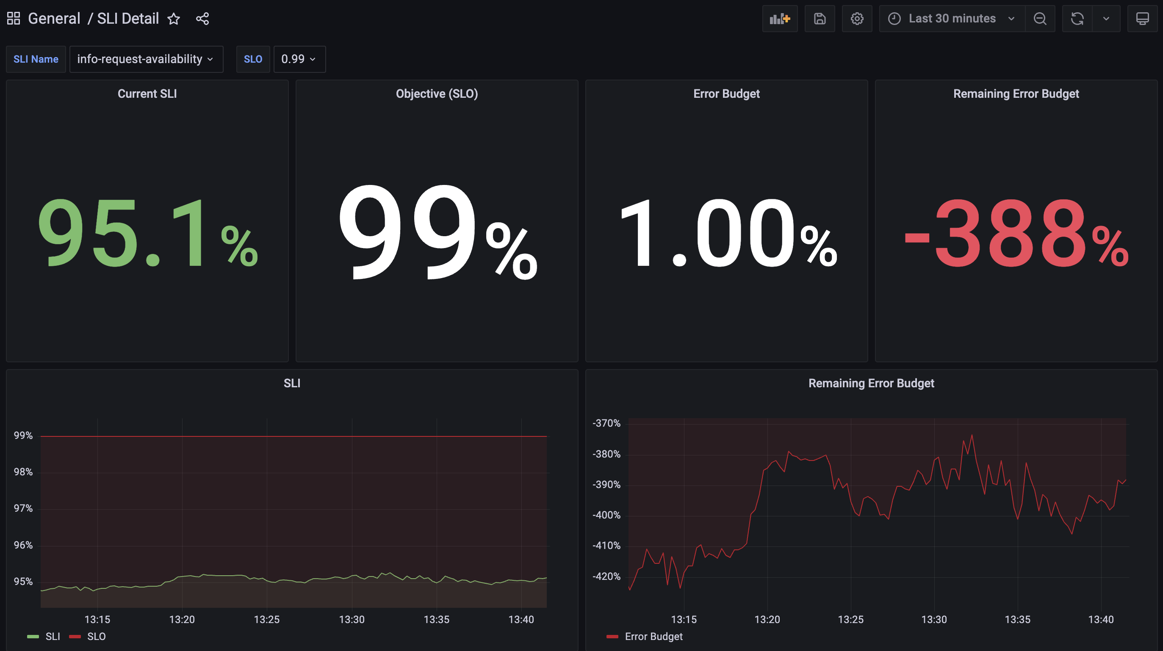Open the Current SLI panel title menu
The height and width of the screenshot is (651, 1163).
point(147,94)
